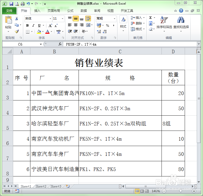The width and height of the screenshot is (203, 196).
Task: Click the zoom out minus button
Action: (164, 191)
